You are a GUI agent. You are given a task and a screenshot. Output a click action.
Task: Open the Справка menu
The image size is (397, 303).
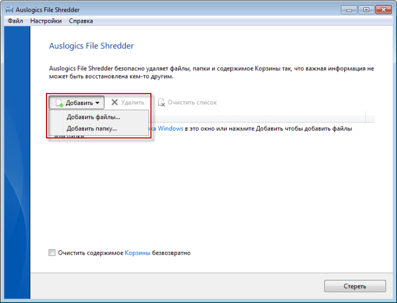81,21
